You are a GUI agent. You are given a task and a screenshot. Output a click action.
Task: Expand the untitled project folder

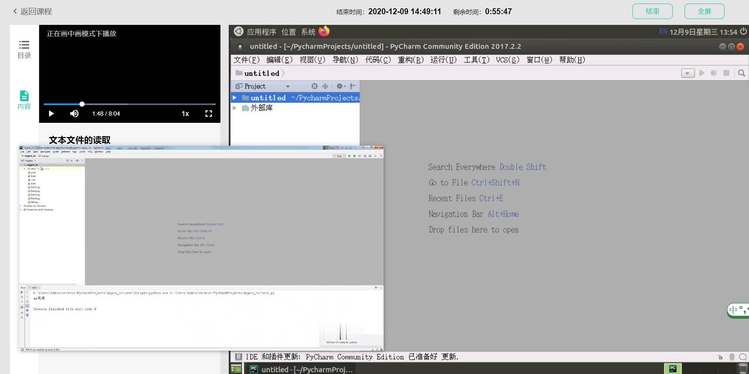(x=235, y=98)
